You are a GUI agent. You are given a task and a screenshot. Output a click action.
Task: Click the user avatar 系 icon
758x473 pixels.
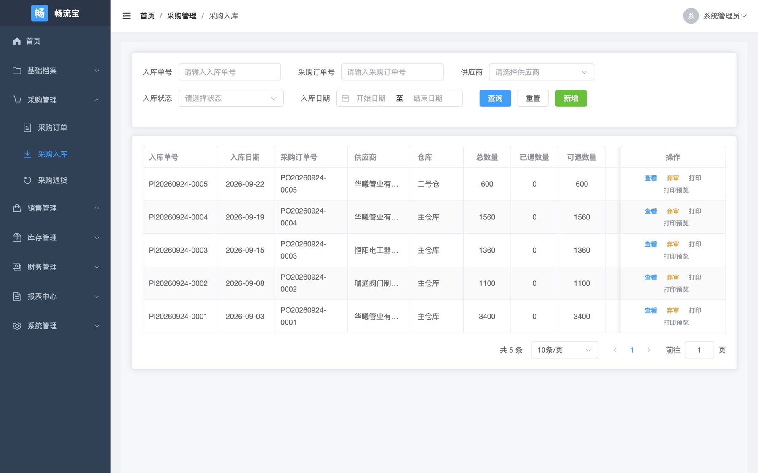tap(691, 16)
